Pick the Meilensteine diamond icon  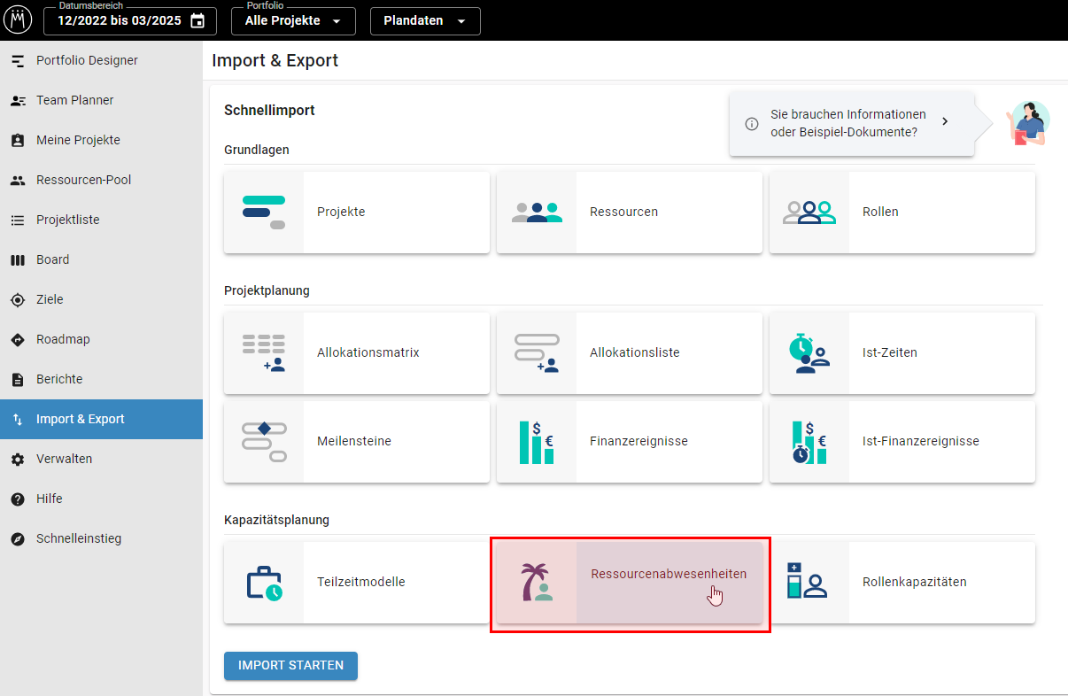tap(264, 441)
